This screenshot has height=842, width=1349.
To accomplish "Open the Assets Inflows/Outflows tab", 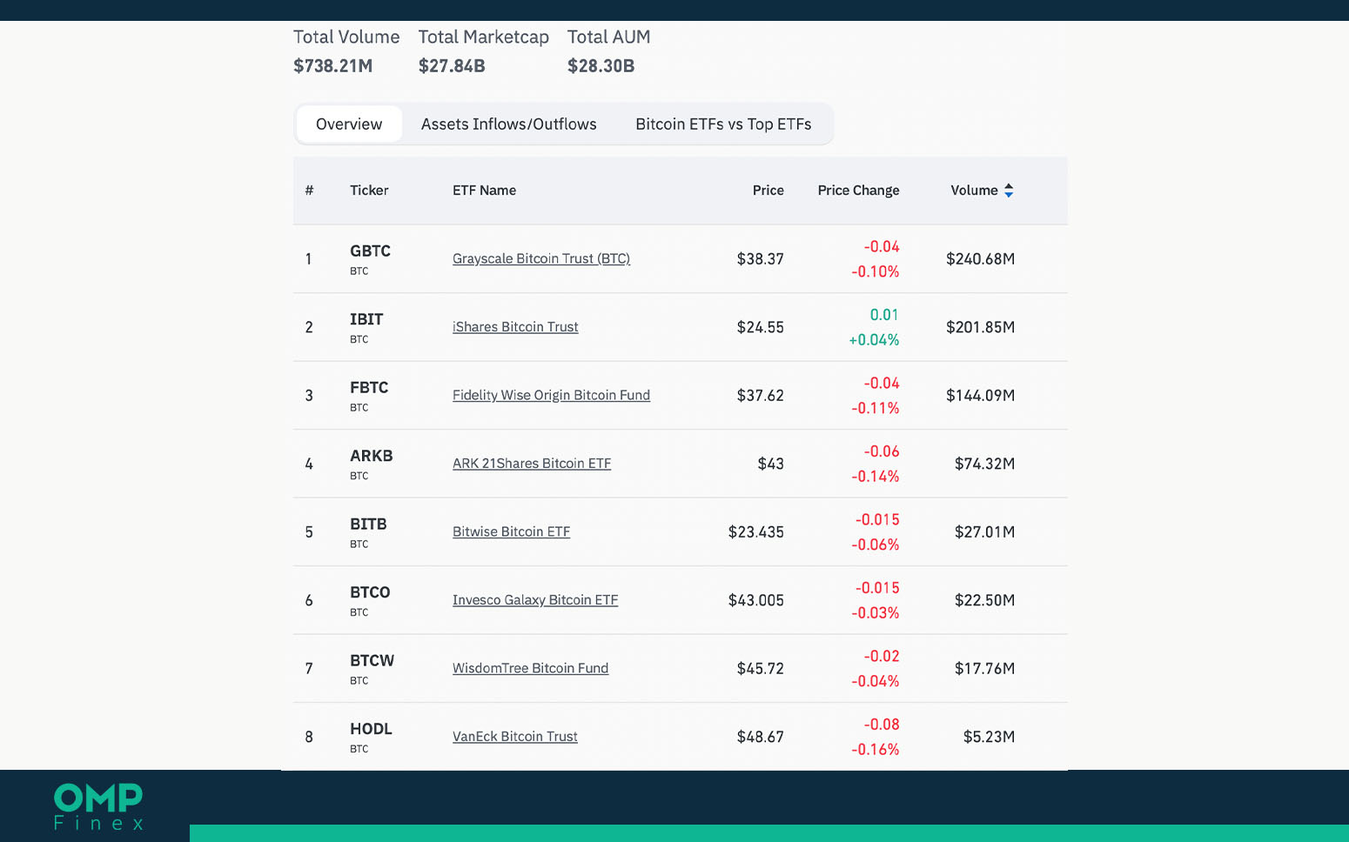I will pos(509,124).
